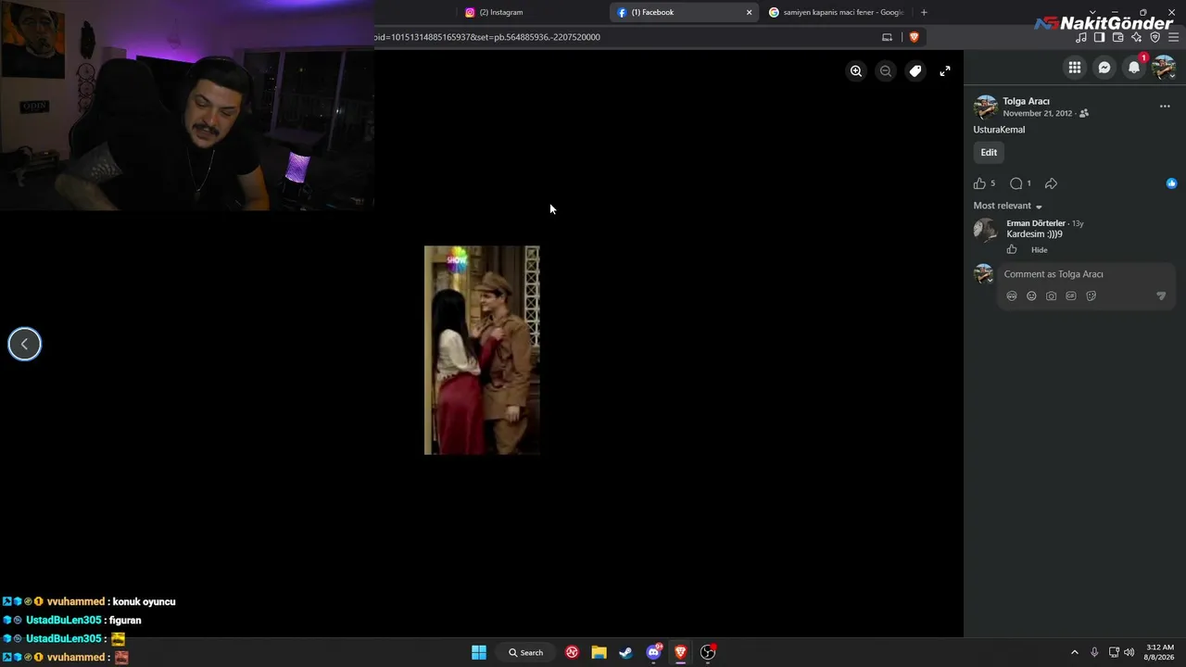Close the Facebook tab
The image size is (1186, 667).
click(x=750, y=12)
